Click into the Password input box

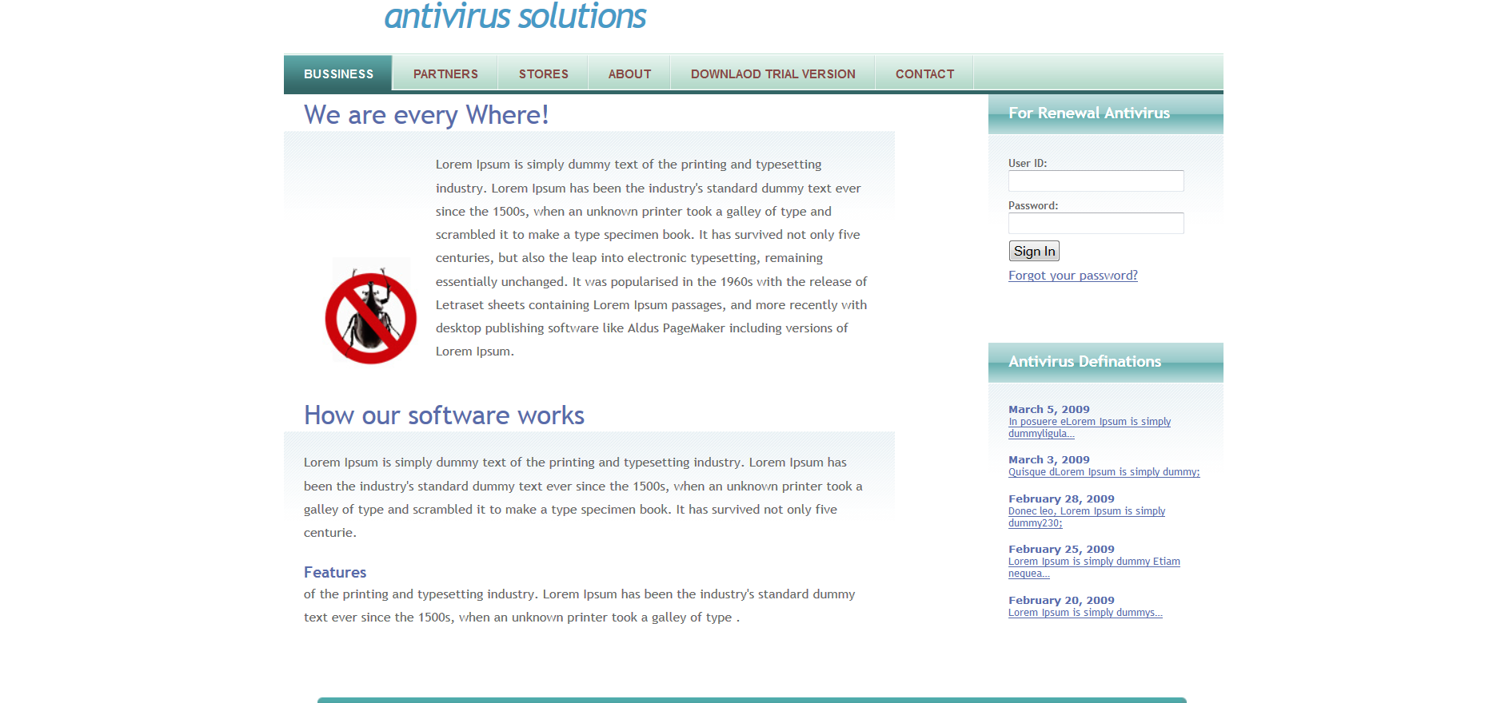[1096, 224]
